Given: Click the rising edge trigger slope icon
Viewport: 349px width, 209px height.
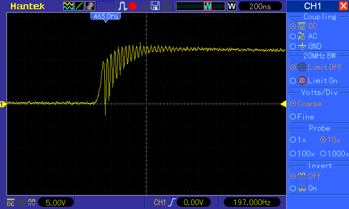Looking at the screenshot, I should (x=172, y=202).
